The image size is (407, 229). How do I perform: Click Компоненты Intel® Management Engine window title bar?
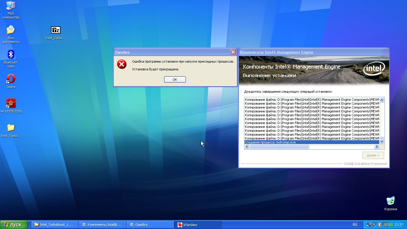coord(314,52)
